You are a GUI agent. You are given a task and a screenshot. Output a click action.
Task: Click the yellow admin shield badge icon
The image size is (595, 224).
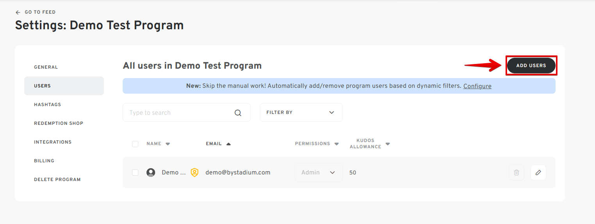pyautogui.click(x=194, y=172)
